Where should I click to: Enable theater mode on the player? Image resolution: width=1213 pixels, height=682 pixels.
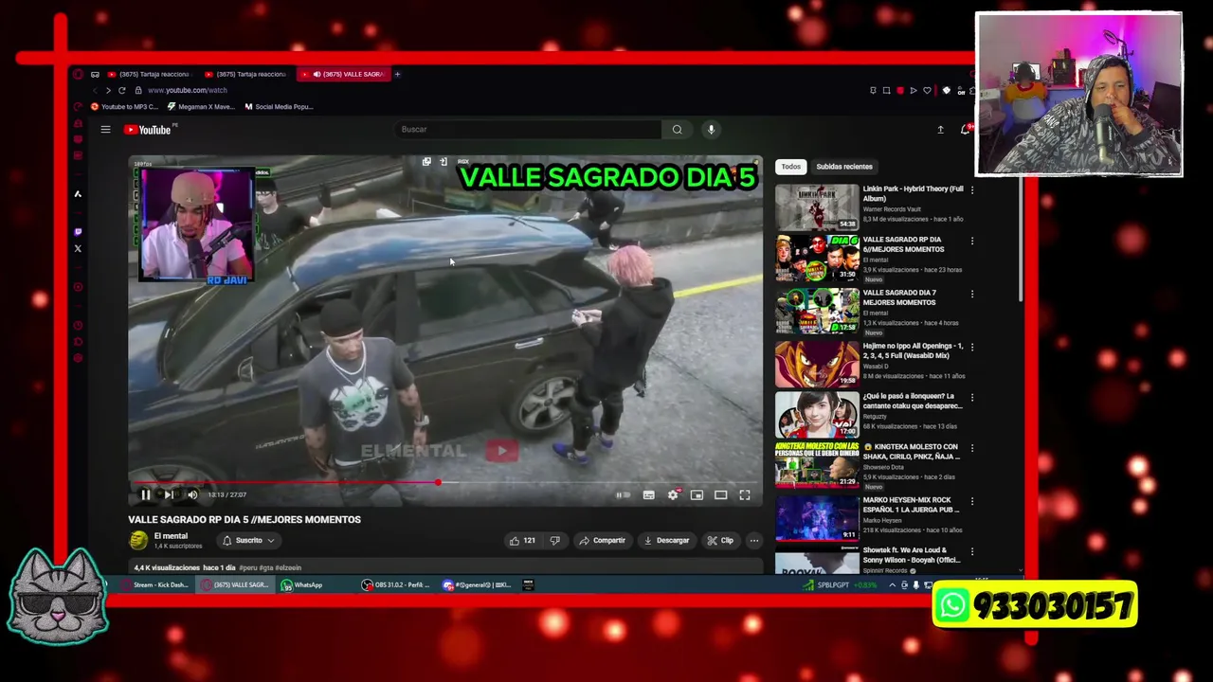click(x=720, y=494)
